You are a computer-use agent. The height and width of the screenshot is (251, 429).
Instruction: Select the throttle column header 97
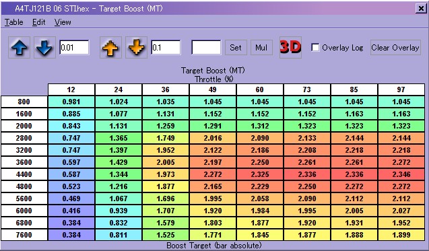(x=401, y=89)
